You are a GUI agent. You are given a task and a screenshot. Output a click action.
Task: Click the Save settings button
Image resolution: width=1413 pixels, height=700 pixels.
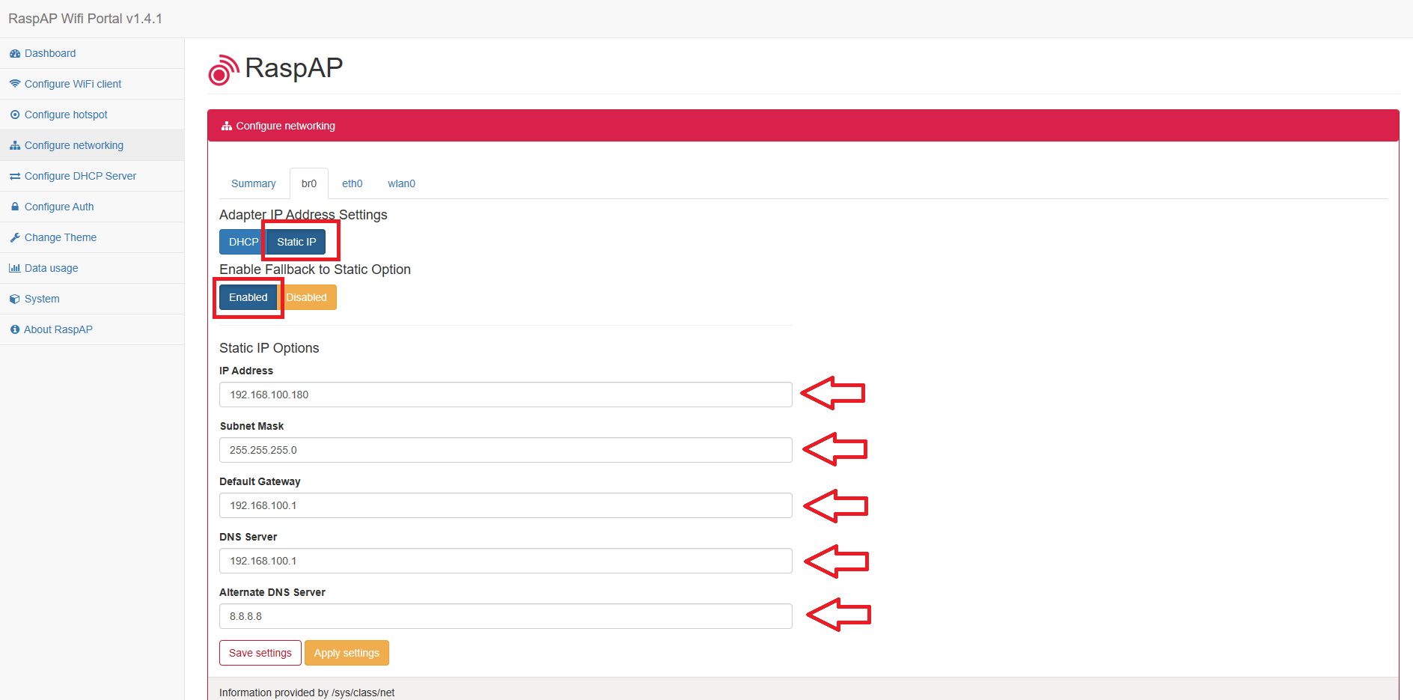(x=260, y=653)
